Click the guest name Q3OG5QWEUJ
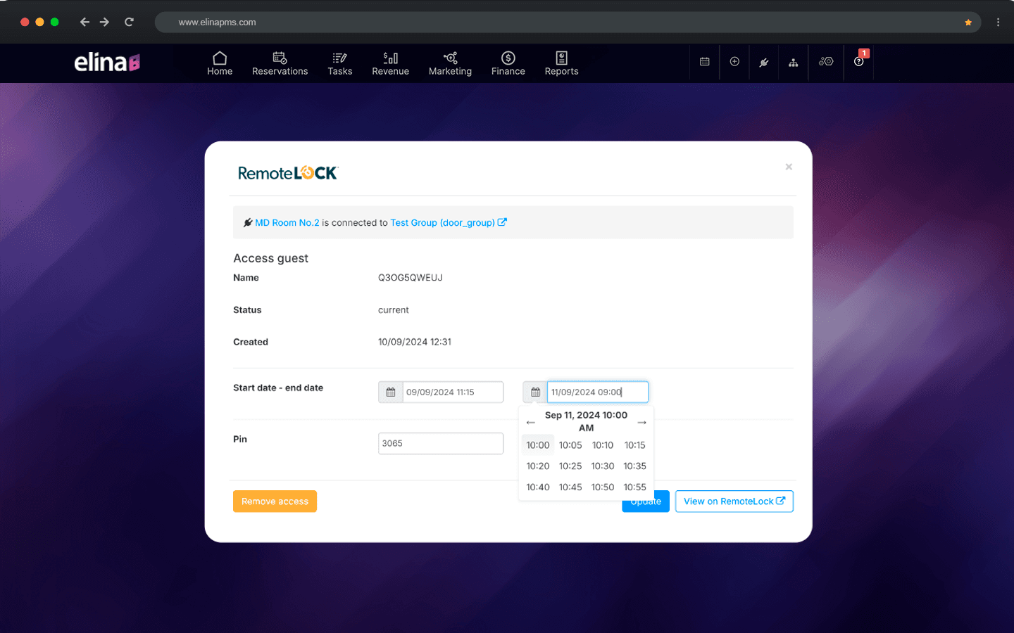This screenshot has height=633, width=1014. point(411,278)
